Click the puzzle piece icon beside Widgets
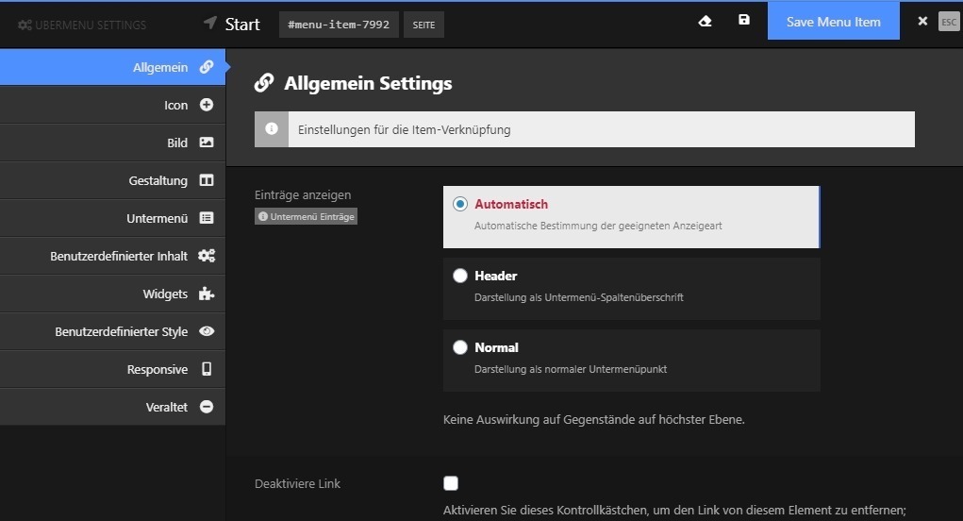The width and height of the screenshot is (963, 521). click(x=207, y=294)
